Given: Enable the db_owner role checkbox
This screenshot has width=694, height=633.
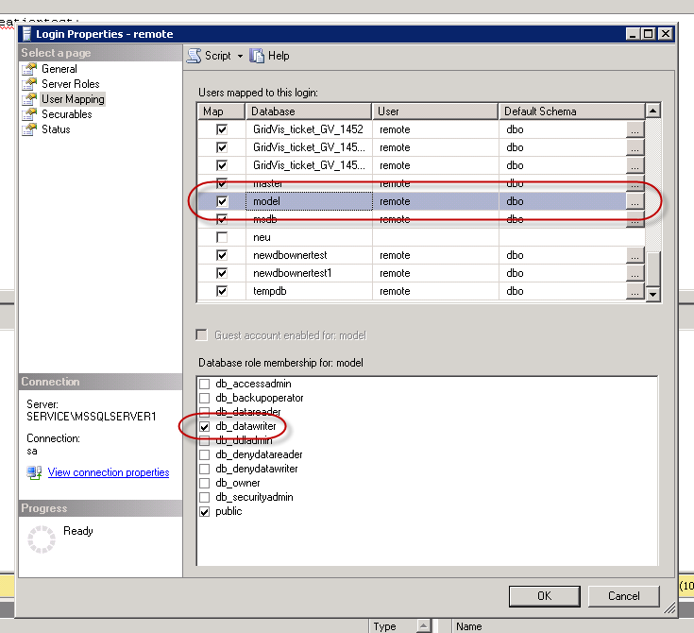Looking at the screenshot, I should 204,483.
